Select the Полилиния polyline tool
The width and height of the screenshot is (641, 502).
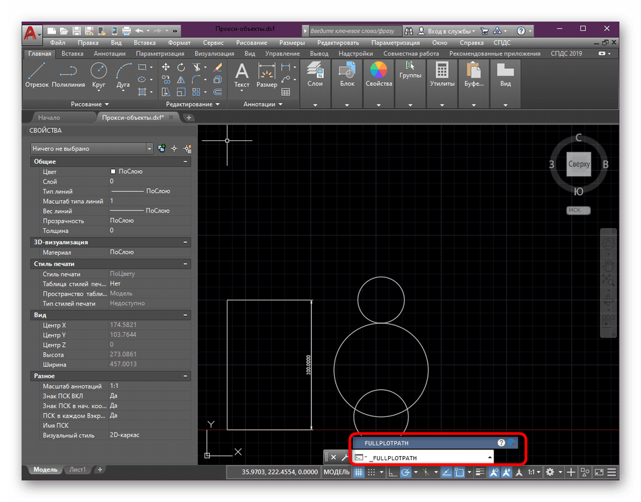[68, 73]
